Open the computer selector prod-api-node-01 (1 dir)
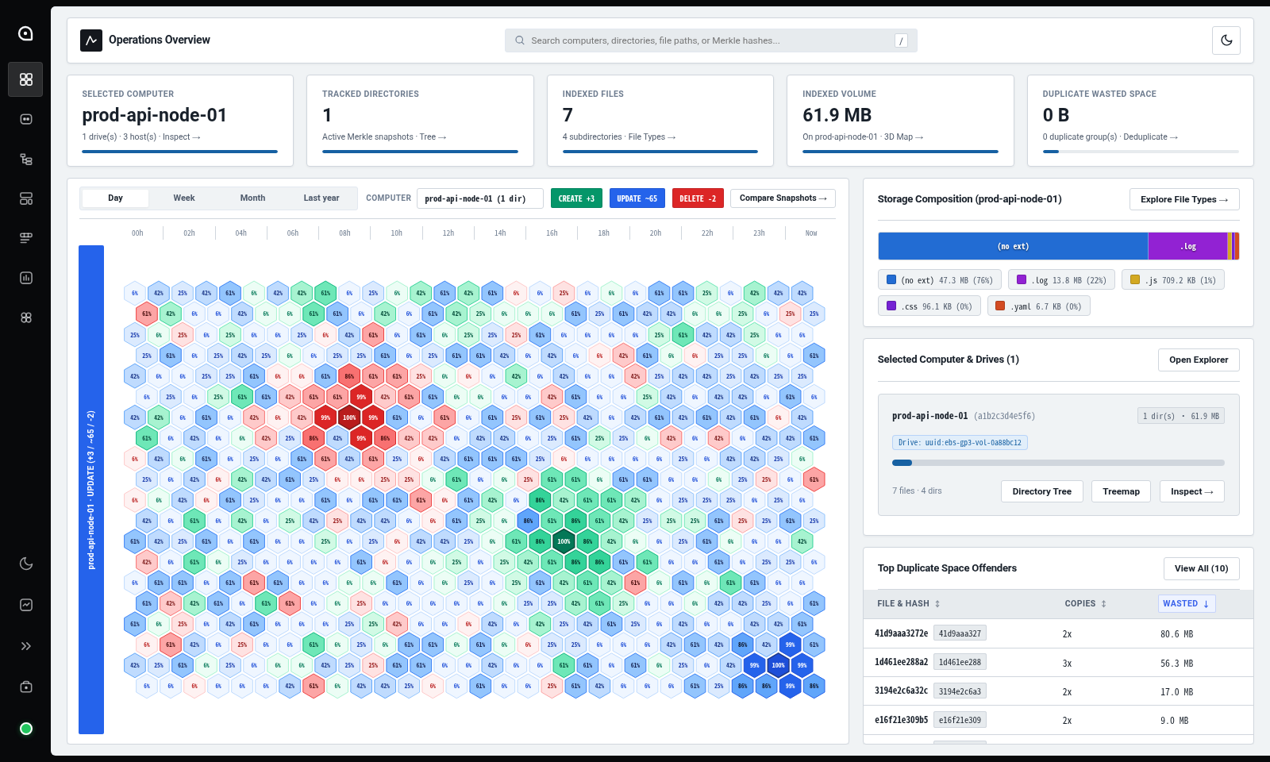Viewport: 1270px width, 762px height. click(x=479, y=198)
